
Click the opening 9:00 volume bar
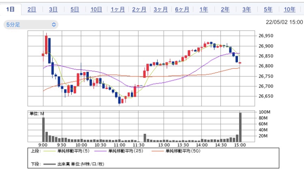(x=43, y=130)
